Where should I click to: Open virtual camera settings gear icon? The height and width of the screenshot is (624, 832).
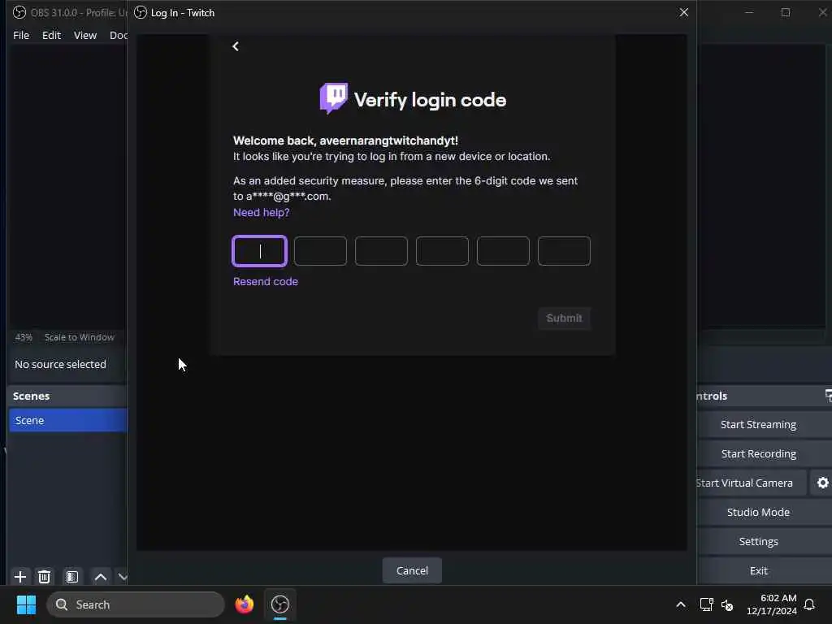[x=822, y=483]
